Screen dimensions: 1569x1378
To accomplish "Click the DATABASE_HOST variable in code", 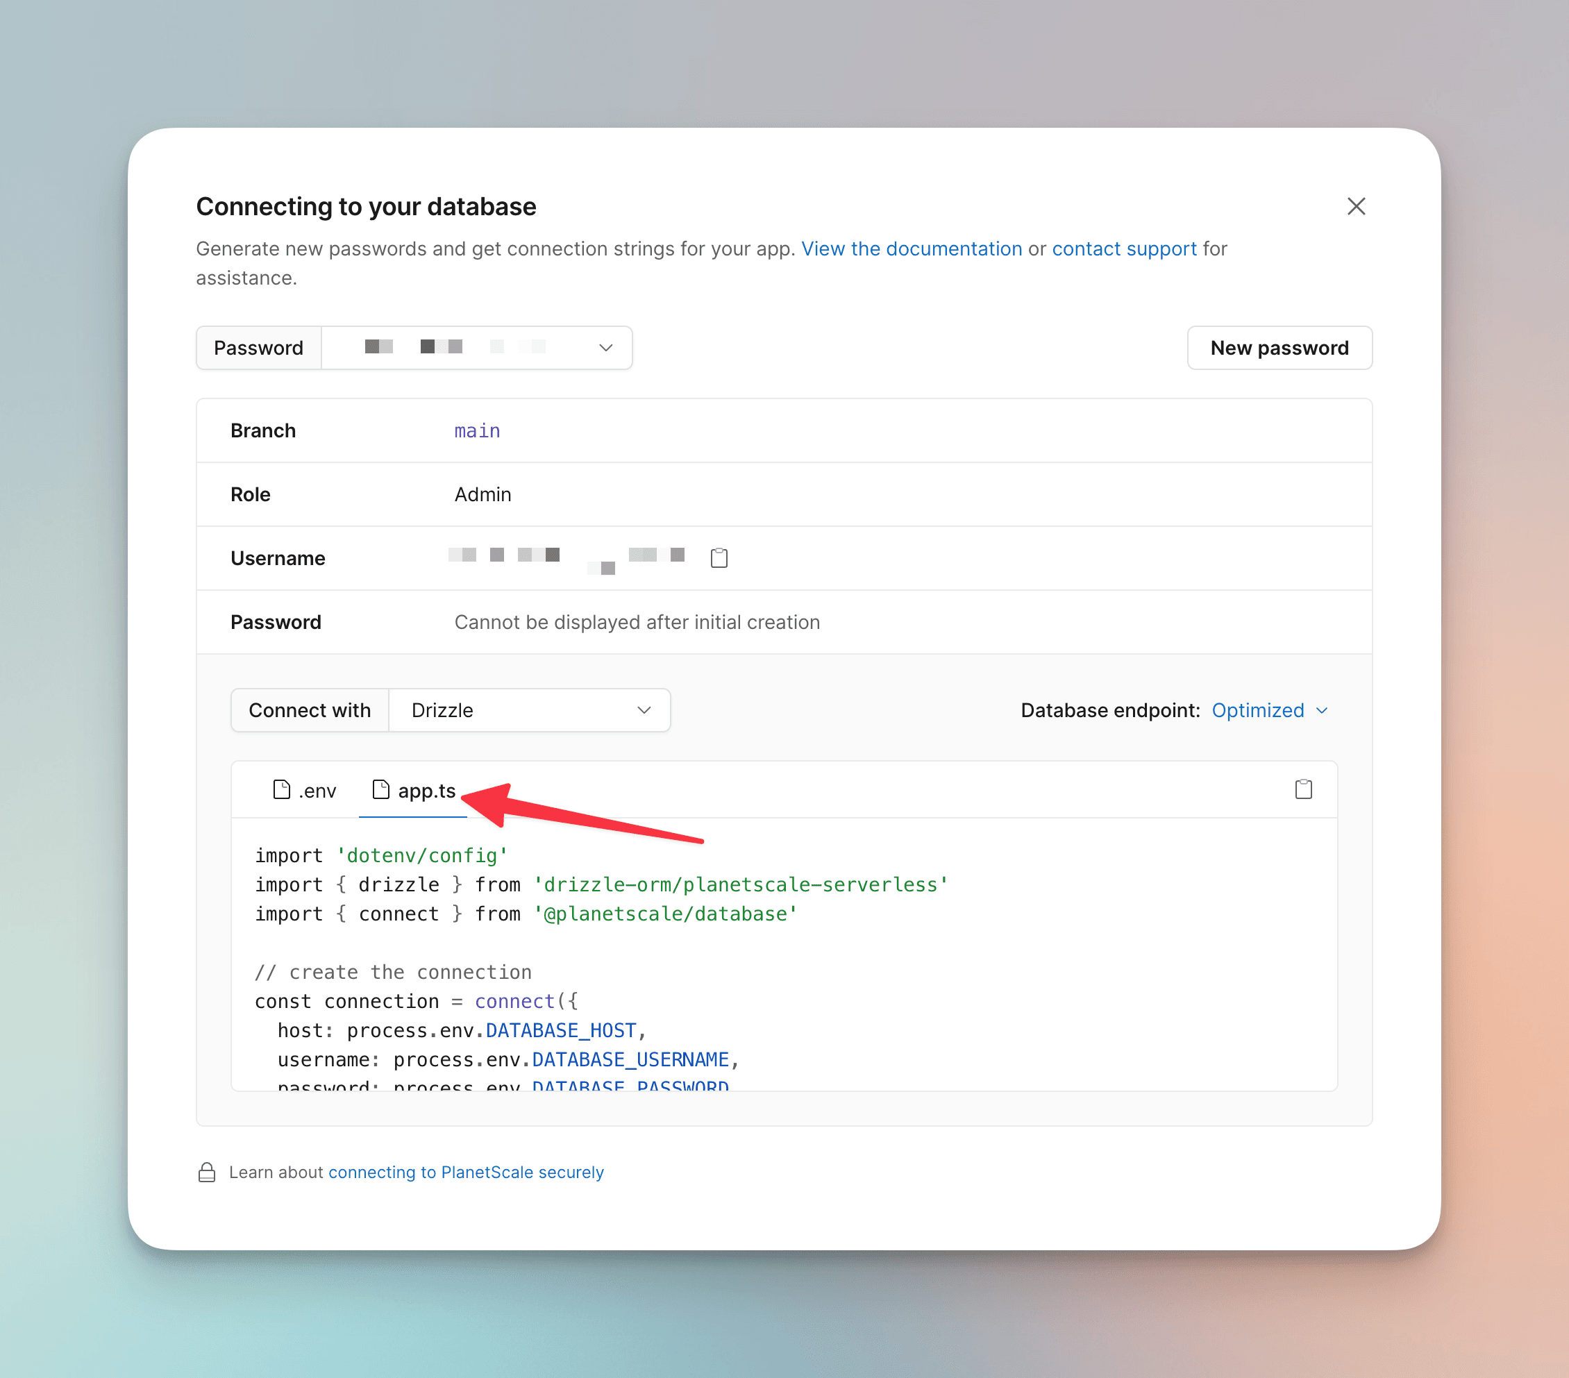I will (x=561, y=1030).
